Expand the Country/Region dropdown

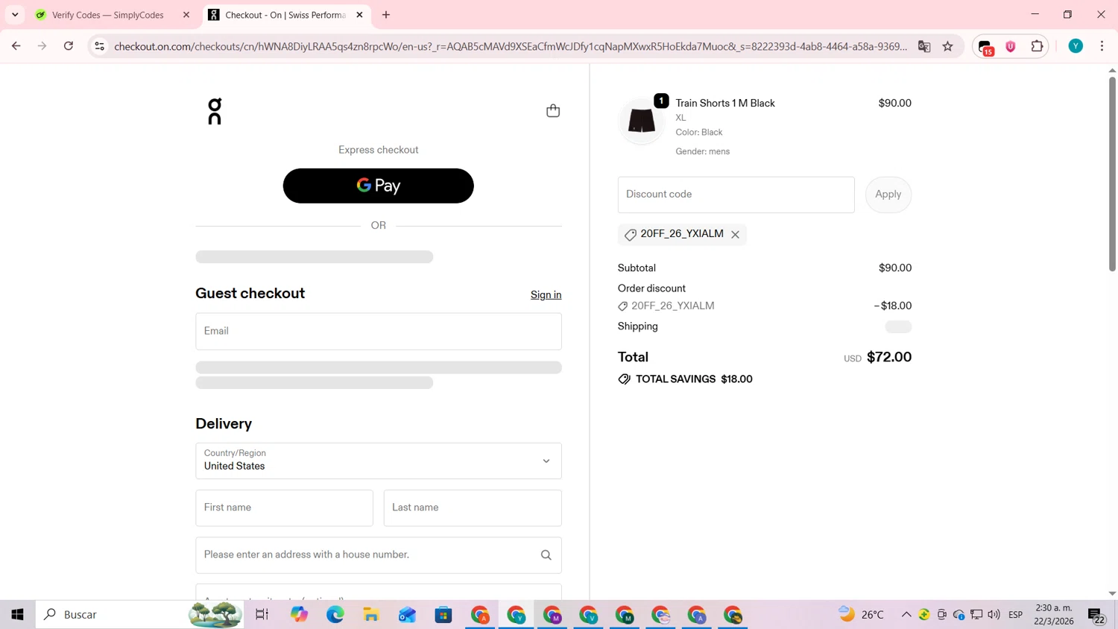(x=378, y=461)
